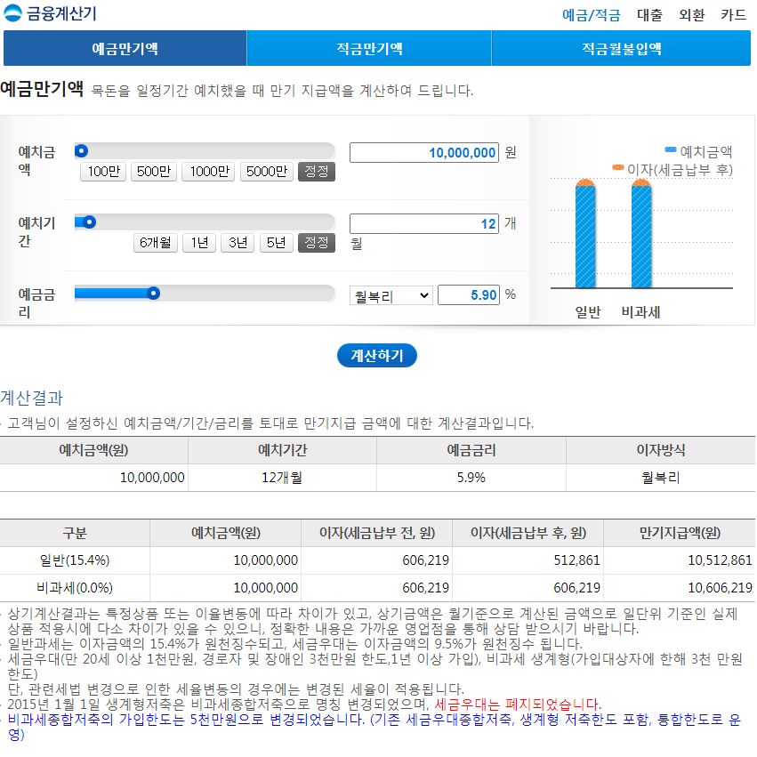This screenshot has height=757, width=757.
Task: Click blue 비과세종합저축 가입한도 notice
Action: pos(374,727)
